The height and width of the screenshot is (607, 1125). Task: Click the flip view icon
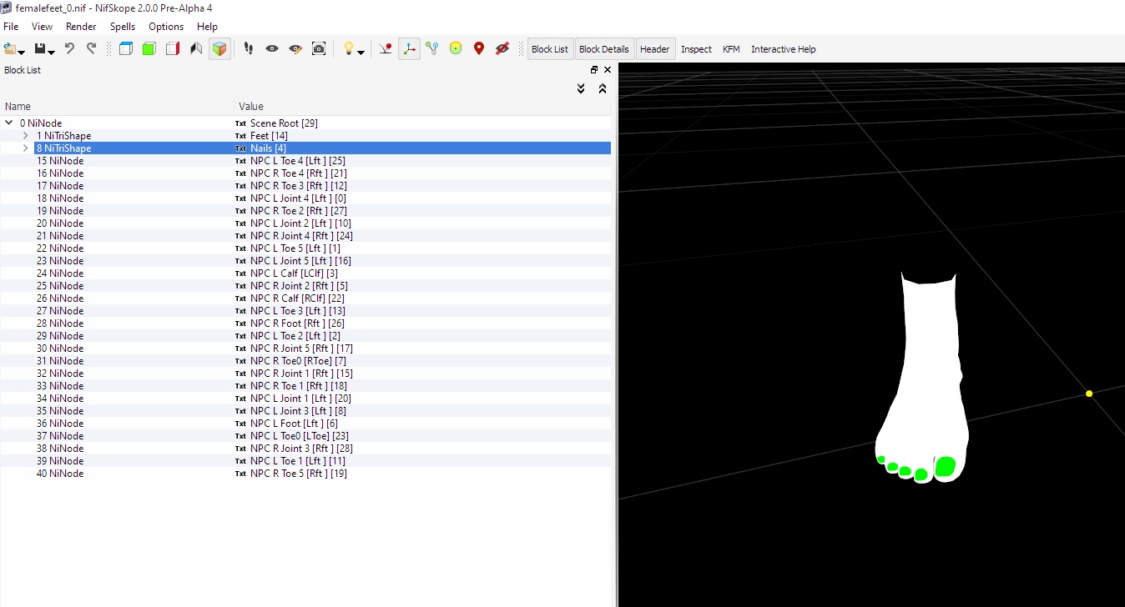click(196, 49)
